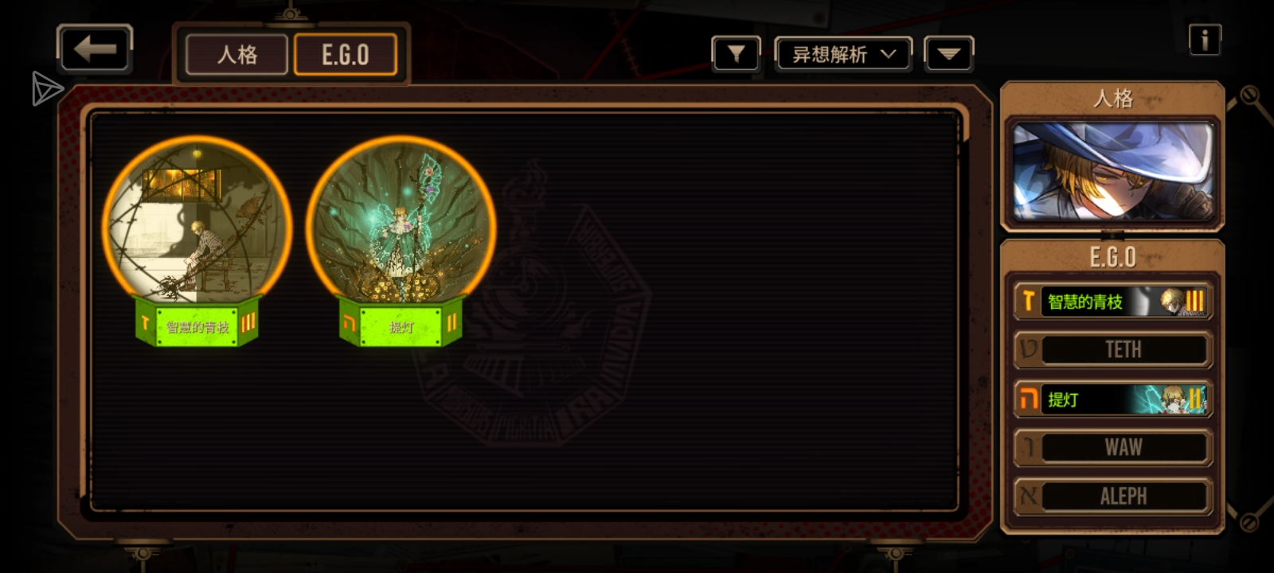Click the ALEPH symbol icon in E.G.O list
Image resolution: width=1274 pixels, height=573 pixels.
pos(1029,496)
